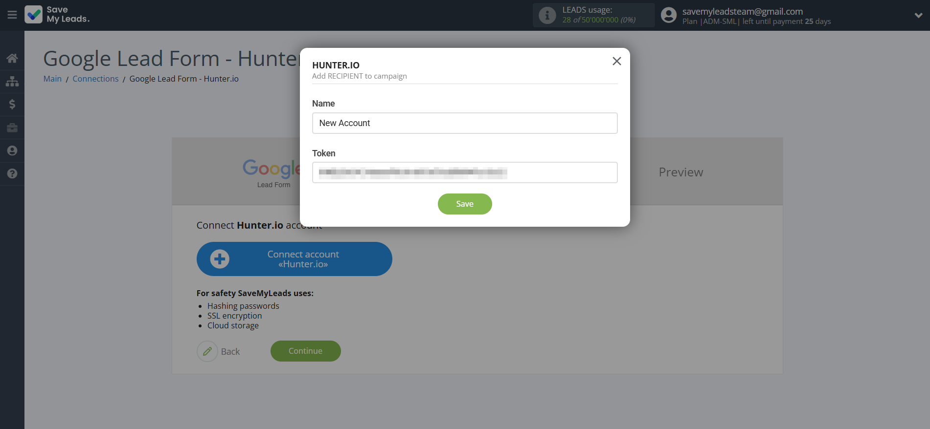Viewport: 930px width, 429px height.
Task: Click the Back pencil icon
Action: [x=207, y=351]
